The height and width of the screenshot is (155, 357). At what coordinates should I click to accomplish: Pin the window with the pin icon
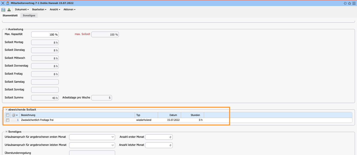click(x=345, y=3)
